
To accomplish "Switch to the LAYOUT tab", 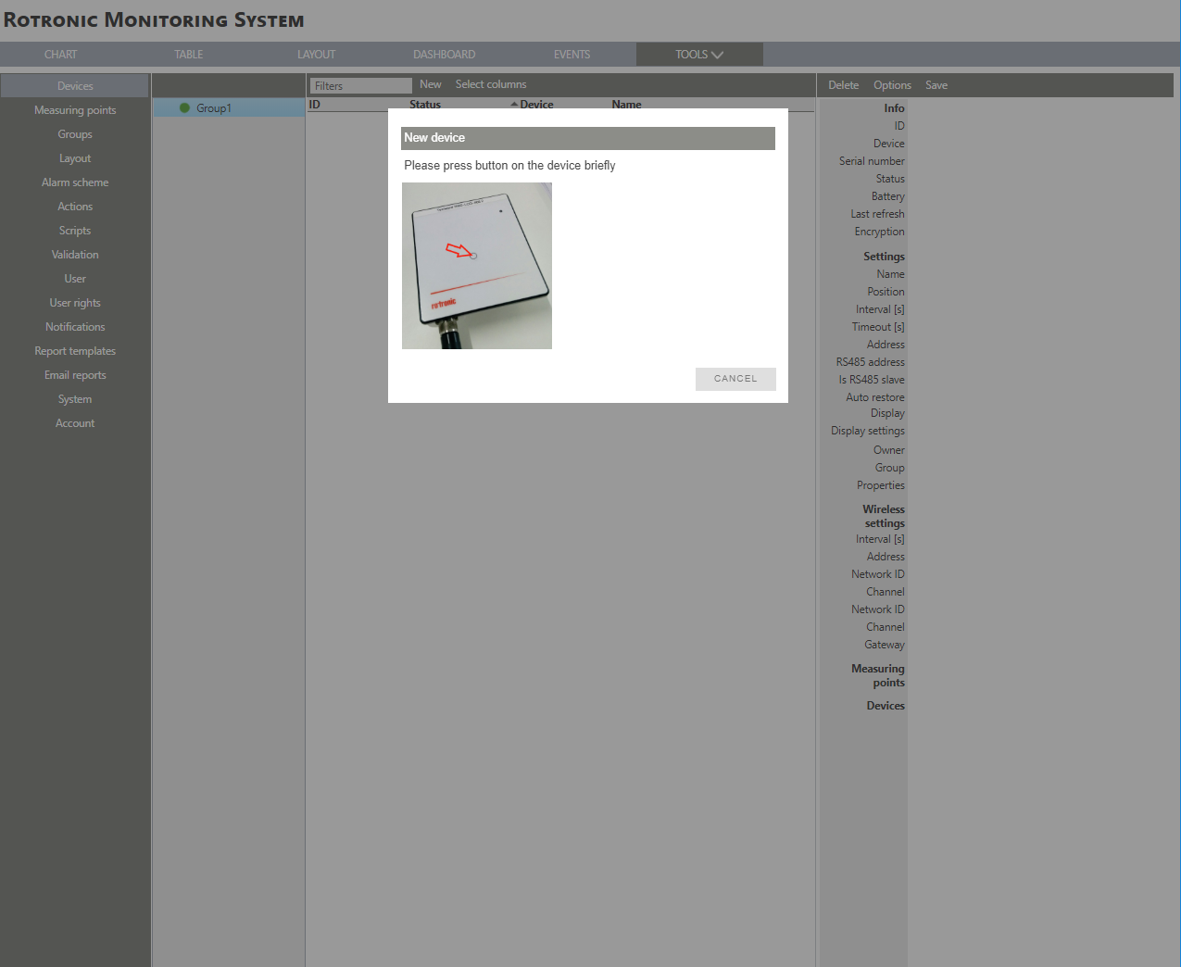I will tap(317, 55).
